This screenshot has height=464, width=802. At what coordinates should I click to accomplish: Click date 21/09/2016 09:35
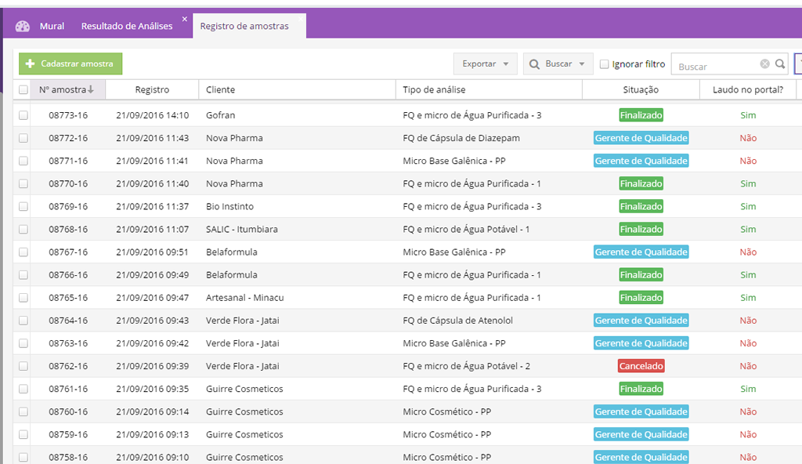[153, 389]
